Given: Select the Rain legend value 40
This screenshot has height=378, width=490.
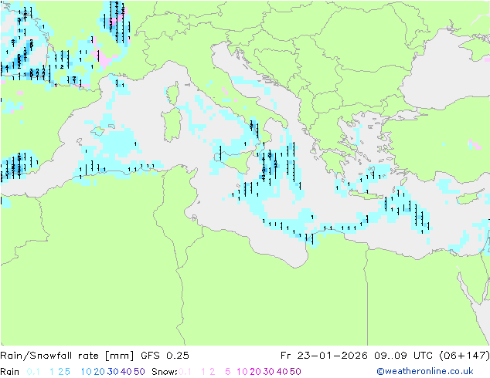Looking at the screenshot, I should (126, 372).
